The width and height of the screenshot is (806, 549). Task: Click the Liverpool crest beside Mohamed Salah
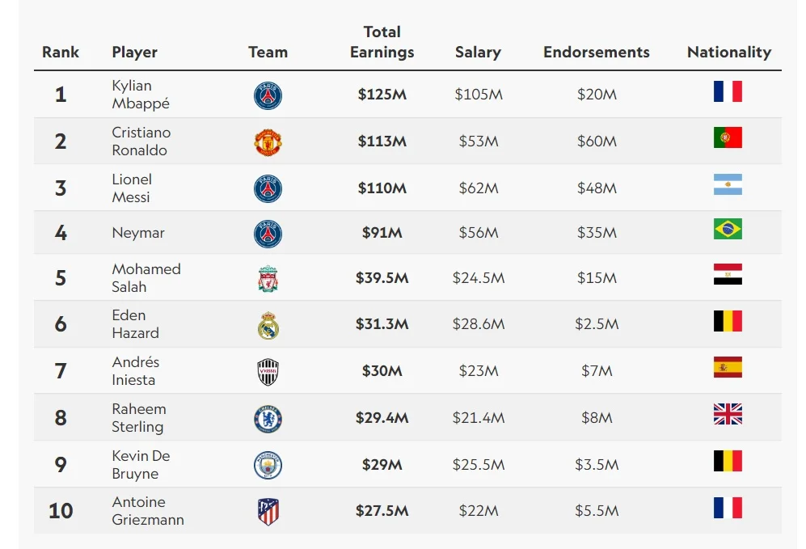pos(268,278)
